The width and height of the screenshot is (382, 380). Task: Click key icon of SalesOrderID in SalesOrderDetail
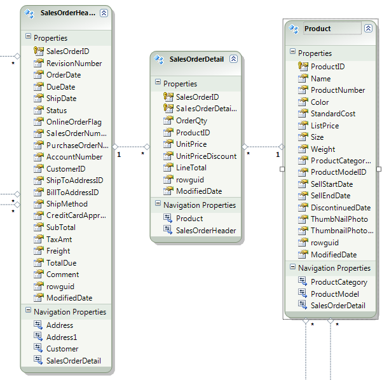(168, 97)
